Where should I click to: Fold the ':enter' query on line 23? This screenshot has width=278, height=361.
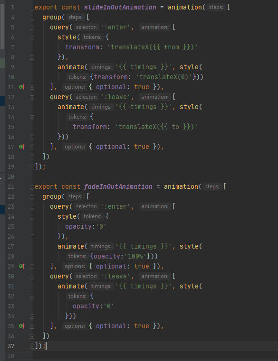tap(32, 207)
